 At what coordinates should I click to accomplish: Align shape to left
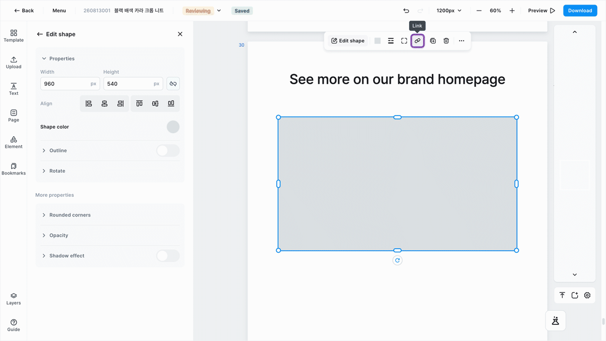89,103
